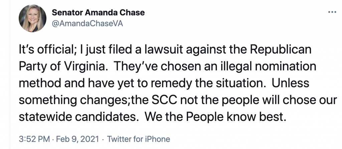Click Amanda Chase's profile photo

[x=32, y=19]
